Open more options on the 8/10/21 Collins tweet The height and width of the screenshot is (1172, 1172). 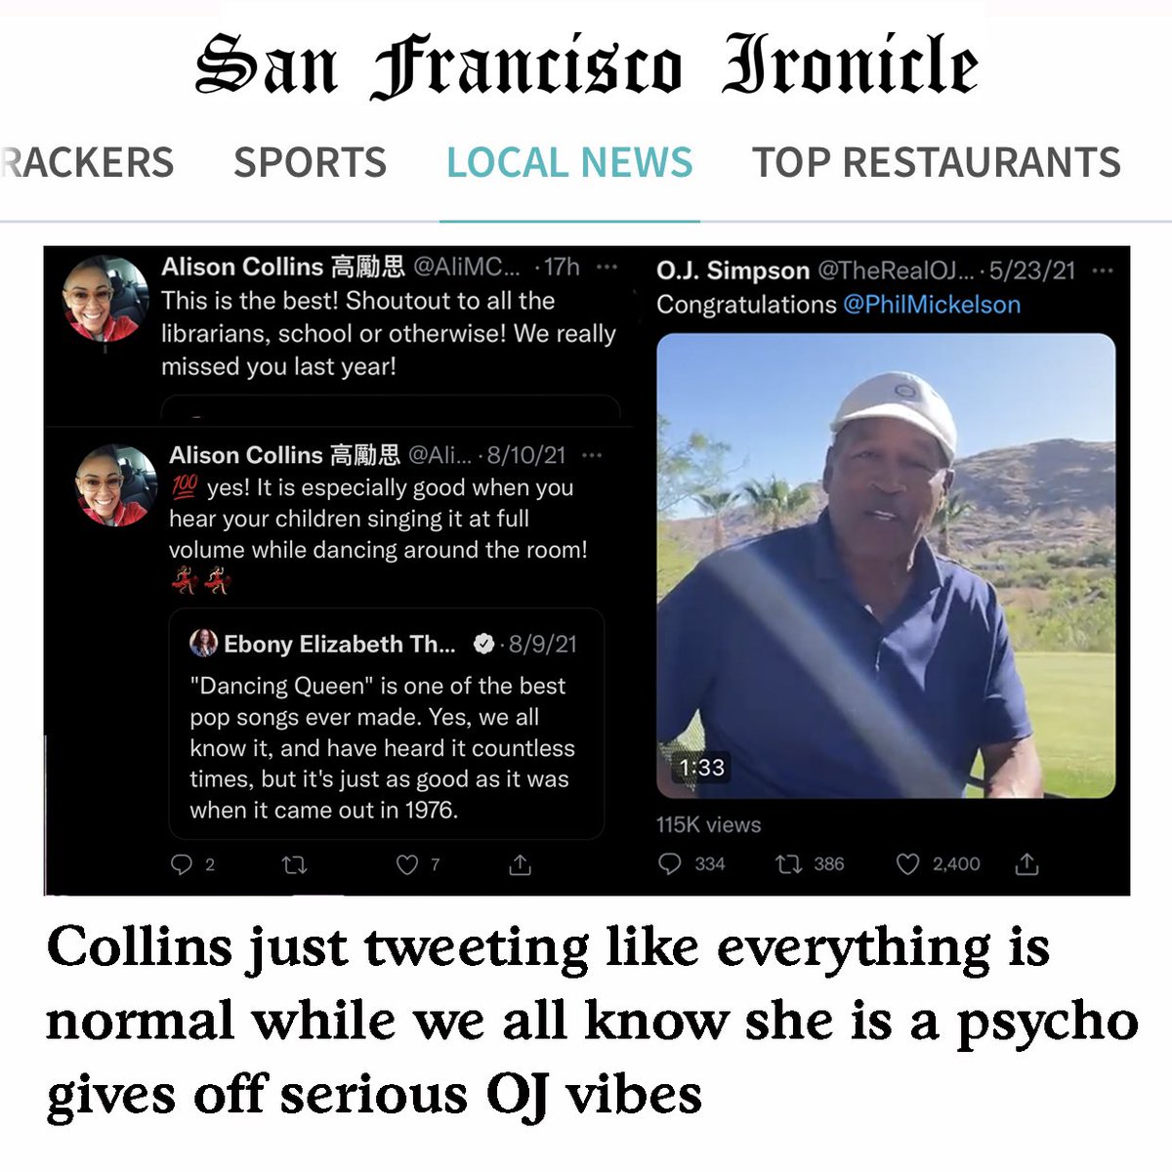pos(592,455)
